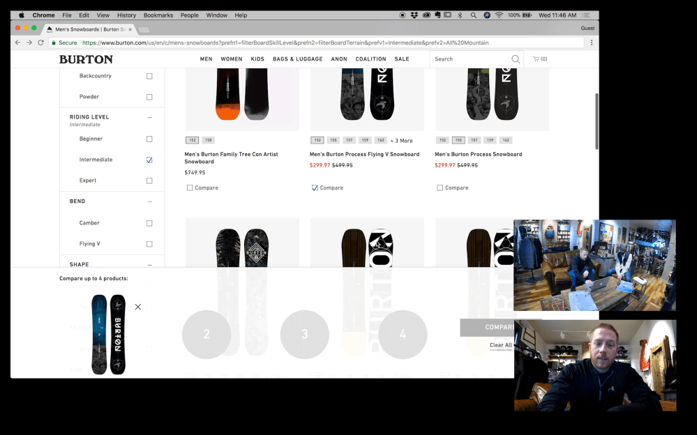Viewport: 697px width, 435px height.
Task: Select size 158 on the Family Tree board
Action: pos(207,139)
